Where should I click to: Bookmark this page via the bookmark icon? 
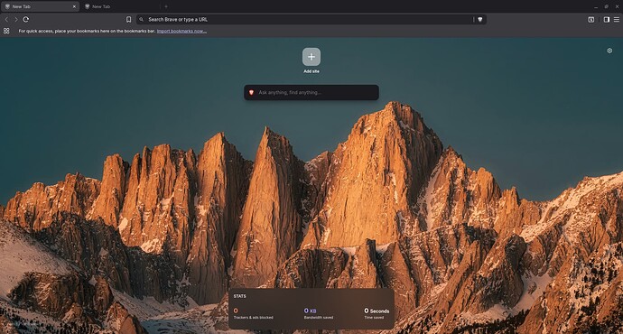click(129, 20)
